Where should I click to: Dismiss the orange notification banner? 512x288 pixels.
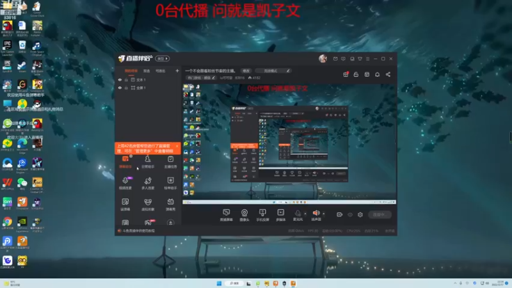[x=177, y=146]
